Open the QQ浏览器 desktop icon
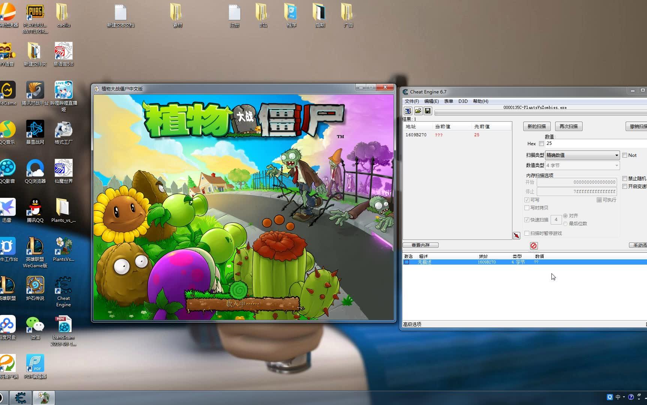Image resolution: width=647 pixels, height=405 pixels. 35,172
